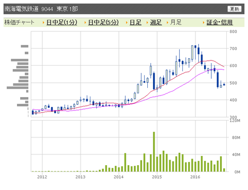Screen dimensions: 248x190
Task: Click the 500 price axis label
Action: coord(233,83)
